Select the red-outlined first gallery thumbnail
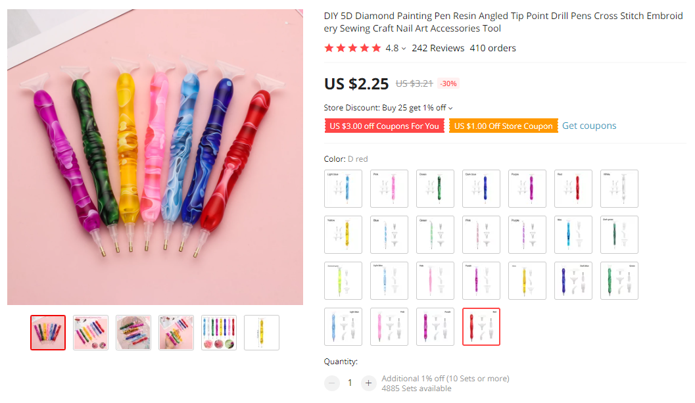 [48, 333]
